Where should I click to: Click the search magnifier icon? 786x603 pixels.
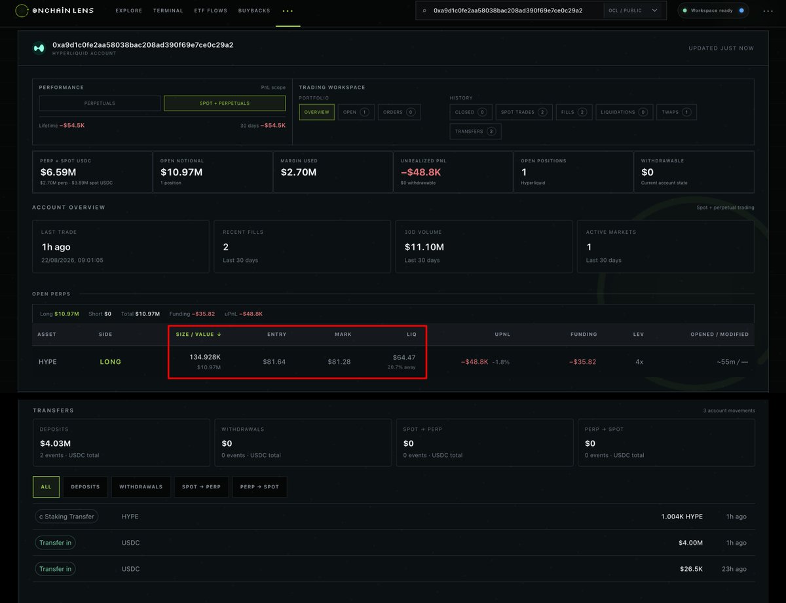click(424, 10)
